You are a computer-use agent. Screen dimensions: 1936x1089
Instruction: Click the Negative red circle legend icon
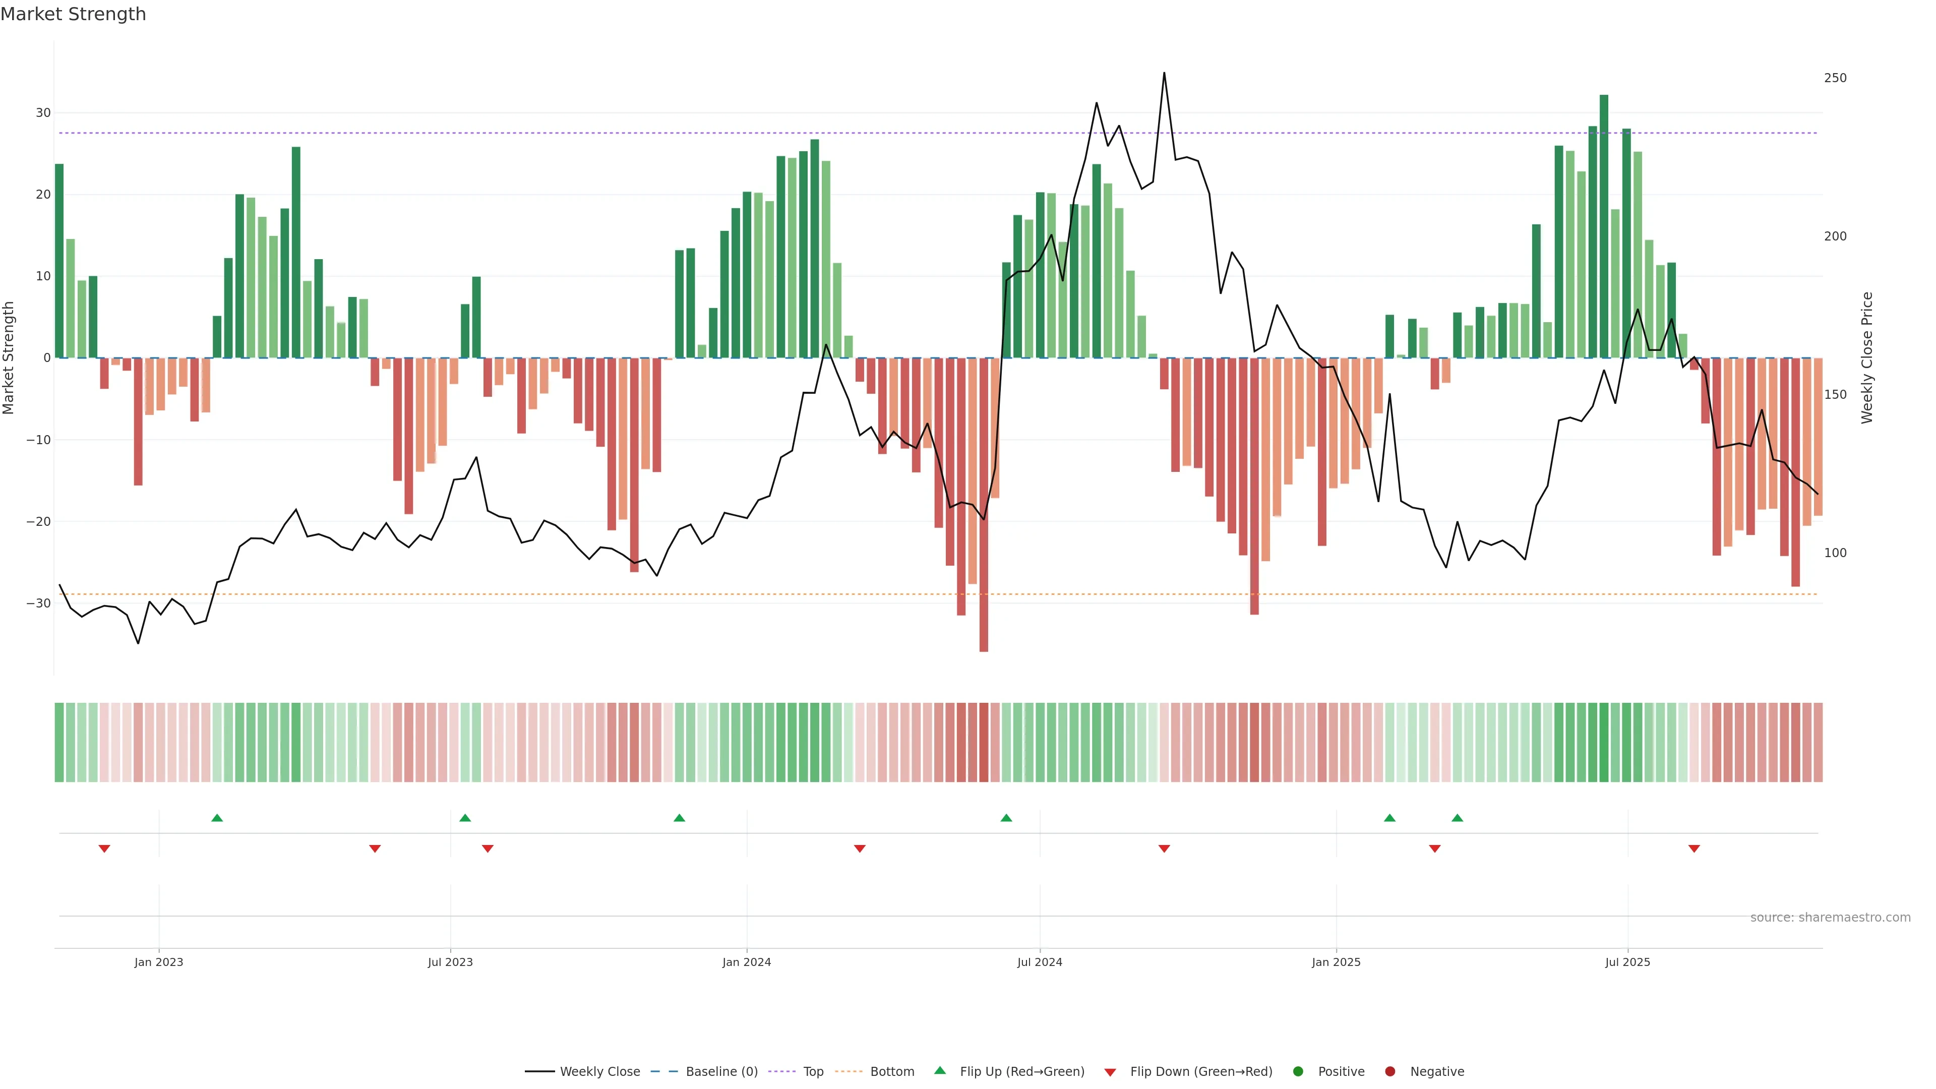tap(1389, 1071)
